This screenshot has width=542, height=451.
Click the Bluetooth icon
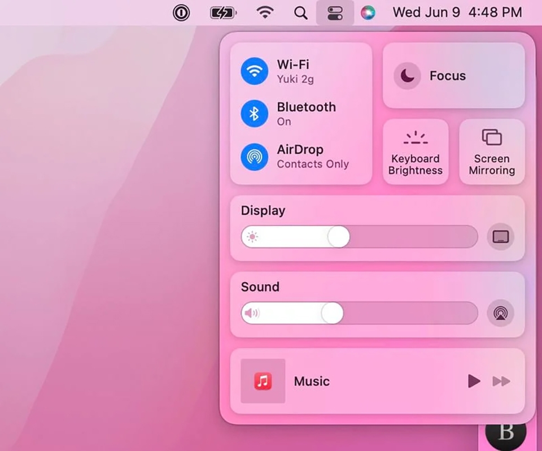click(x=254, y=113)
